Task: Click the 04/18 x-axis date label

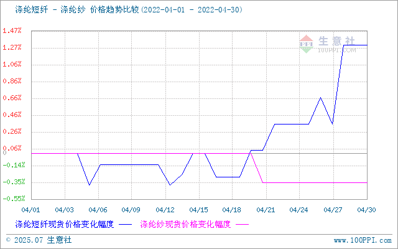Action: point(232,210)
